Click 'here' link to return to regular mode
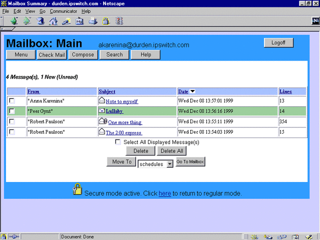Viewport: 320px width, 240px height. click(x=164, y=193)
